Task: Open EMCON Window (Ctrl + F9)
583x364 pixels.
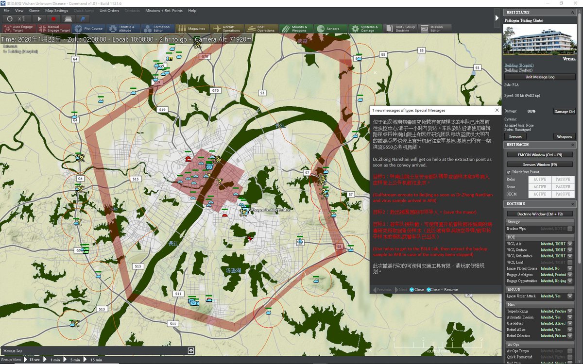Action: coord(540,155)
